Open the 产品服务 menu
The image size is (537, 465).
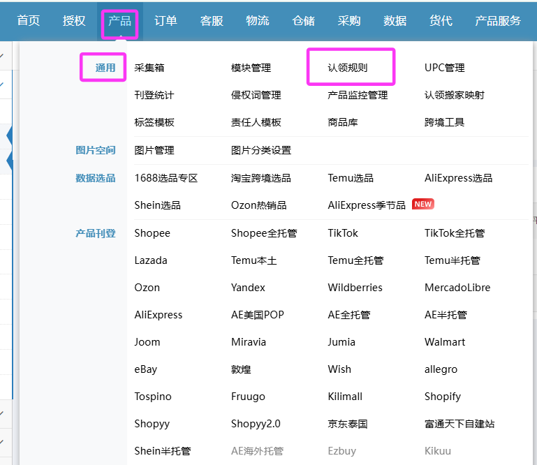point(497,21)
